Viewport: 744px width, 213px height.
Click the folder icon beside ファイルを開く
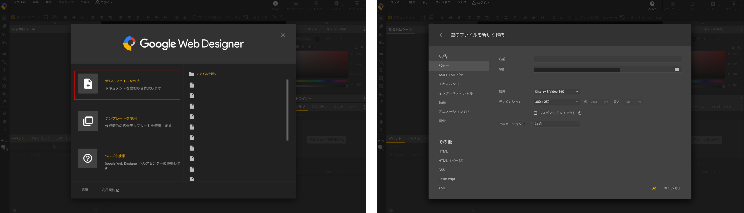tap(191, 74)
